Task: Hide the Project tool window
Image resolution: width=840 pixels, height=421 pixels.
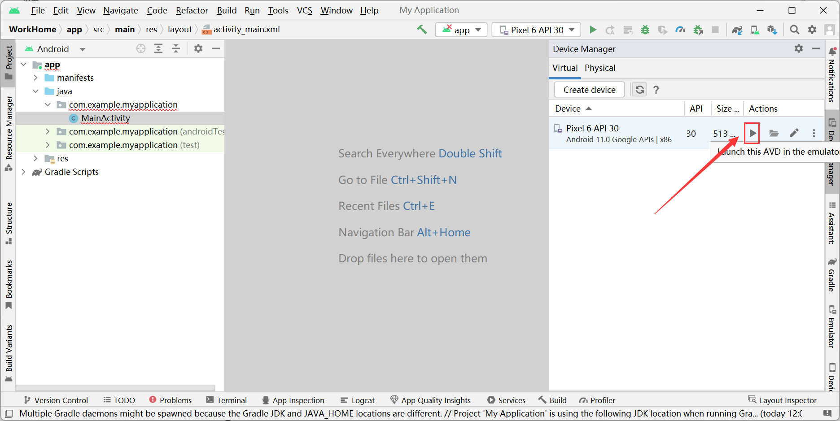Action: 216,48
